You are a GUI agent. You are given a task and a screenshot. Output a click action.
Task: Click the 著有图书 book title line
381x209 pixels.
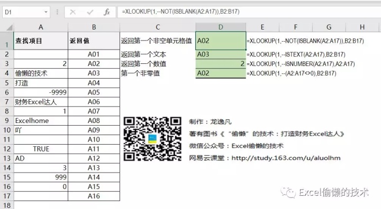click(267, 134)
